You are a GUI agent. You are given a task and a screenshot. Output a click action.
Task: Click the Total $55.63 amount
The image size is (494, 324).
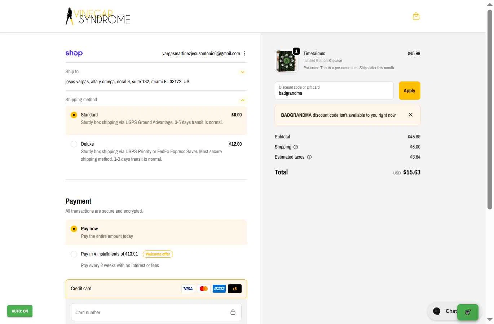pos(412,172)
